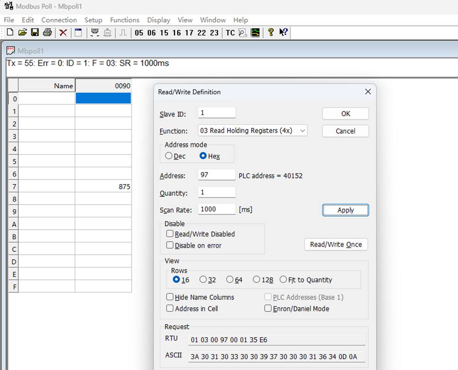This screenshot has height=370, width=458.
Task: Click function 15 toolbar button
Action: pos(164,33)
